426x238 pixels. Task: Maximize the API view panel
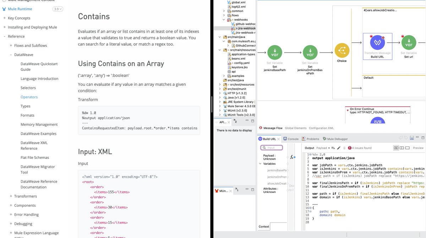253,121
